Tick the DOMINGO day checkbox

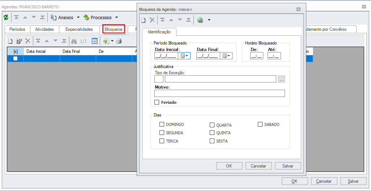pyautogui.click(x=162, y=124)
